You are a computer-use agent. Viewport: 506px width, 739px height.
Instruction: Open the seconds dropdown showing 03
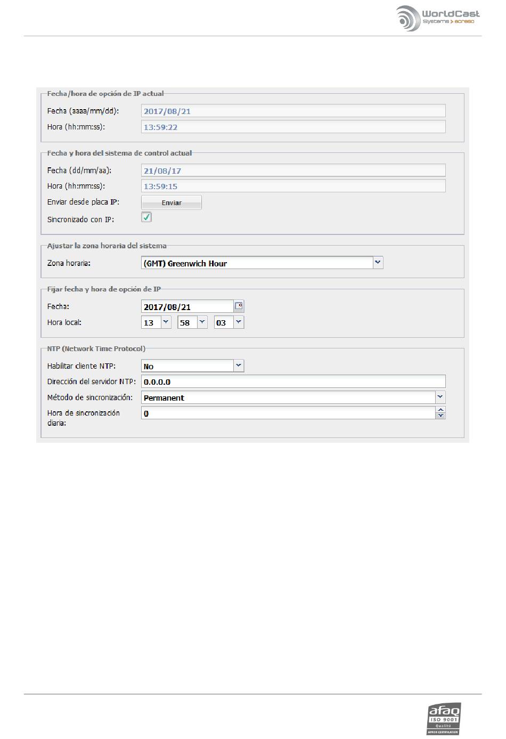click(x=239, y=322)
